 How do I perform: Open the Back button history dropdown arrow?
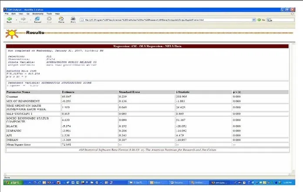click(17, 20)
